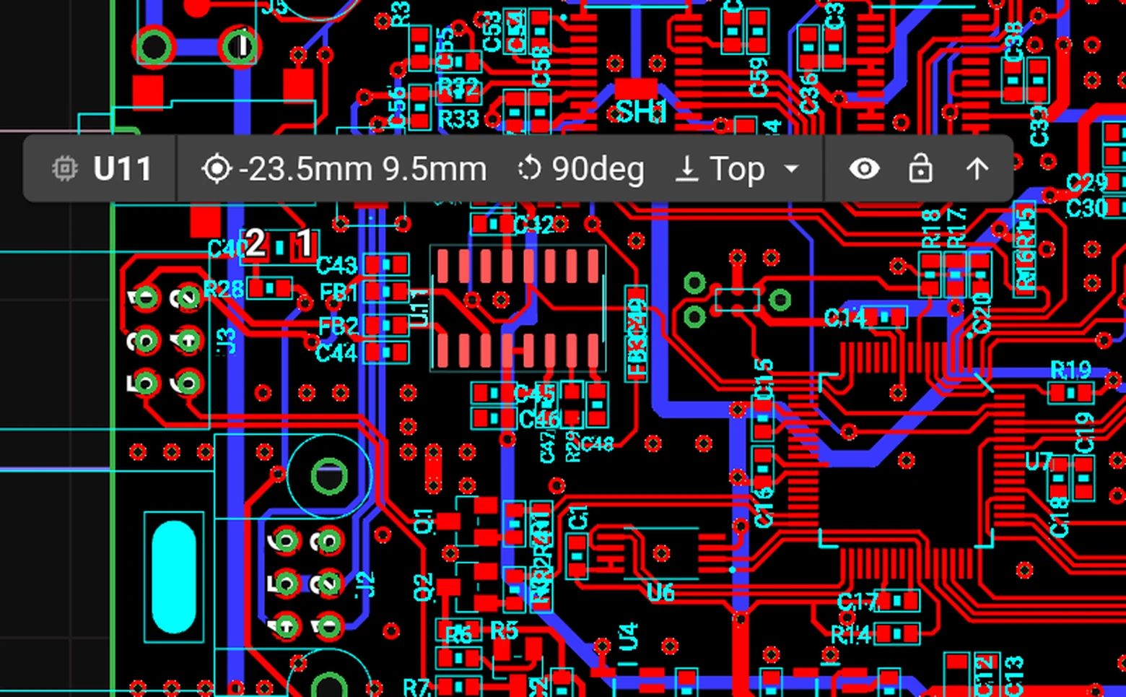Click the layer side icon before Top
The height and width of the screenshot is (697, 1126).
click(686, 170)
